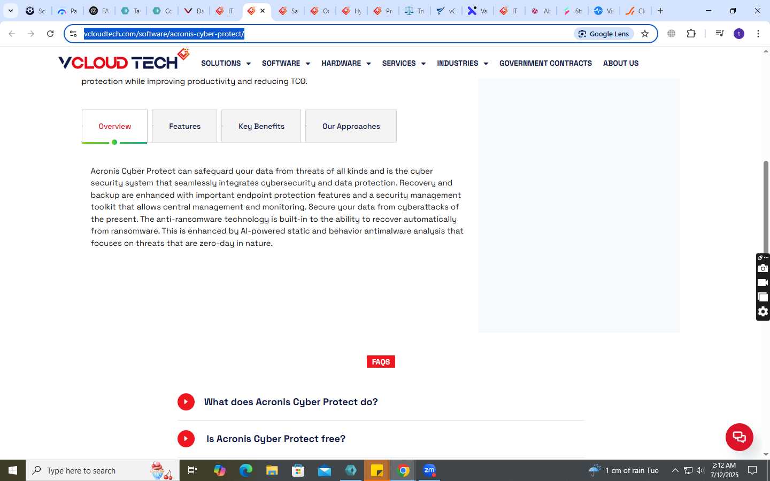Take screenshot with side camera icon
Screen dimensions: 770x481
[763, 268]
